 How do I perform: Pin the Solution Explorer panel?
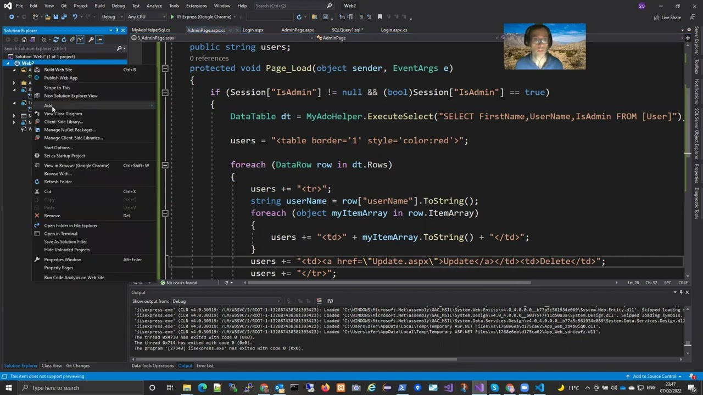pyautogui.click(x=116, y=30)
